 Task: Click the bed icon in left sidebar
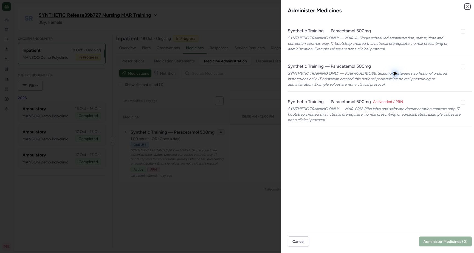click(7, 89)
